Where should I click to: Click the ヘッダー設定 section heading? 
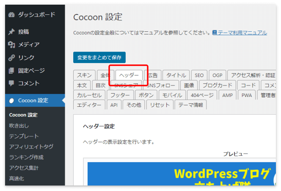[99, 127]
